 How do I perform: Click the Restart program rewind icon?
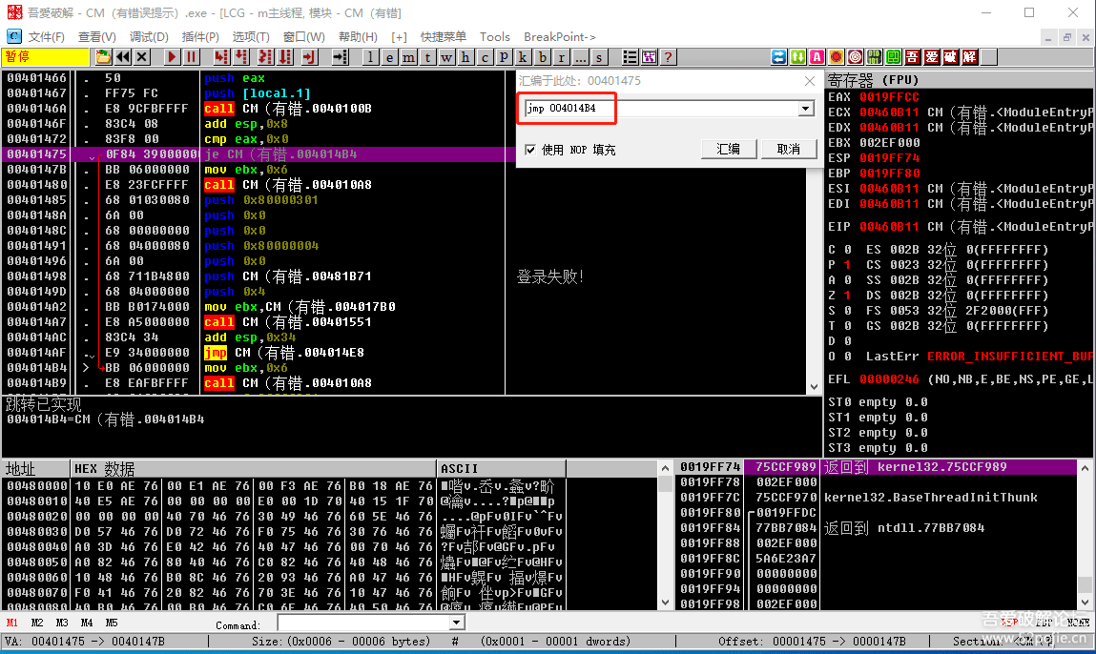(x=123, y=57)
